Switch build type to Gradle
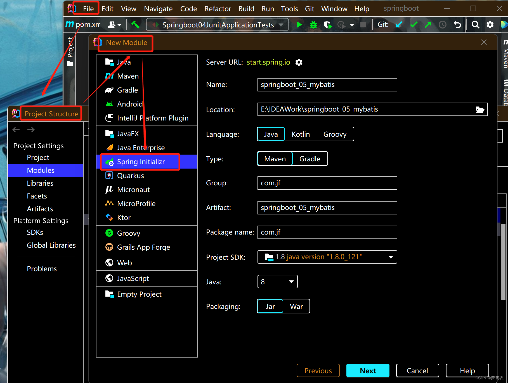The width and height of the screenshot is (508, 383). 309,159
